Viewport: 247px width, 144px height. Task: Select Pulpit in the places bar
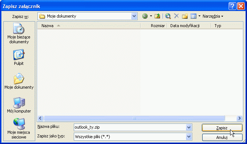coord(19,58)
